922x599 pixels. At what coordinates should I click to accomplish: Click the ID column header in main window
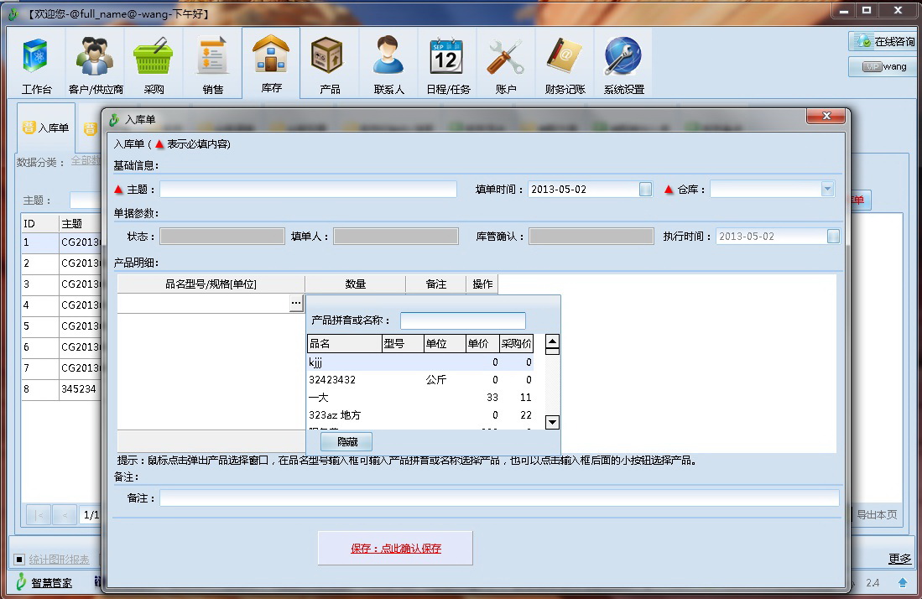pos(40,223)
